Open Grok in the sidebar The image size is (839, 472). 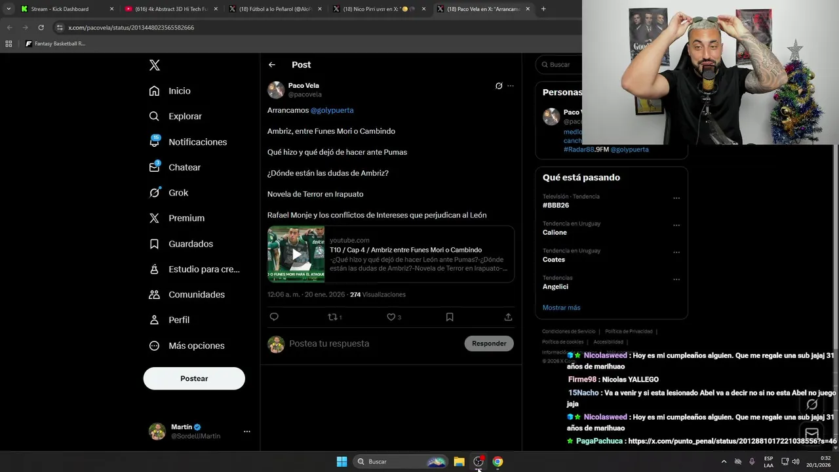pos(168,193)
